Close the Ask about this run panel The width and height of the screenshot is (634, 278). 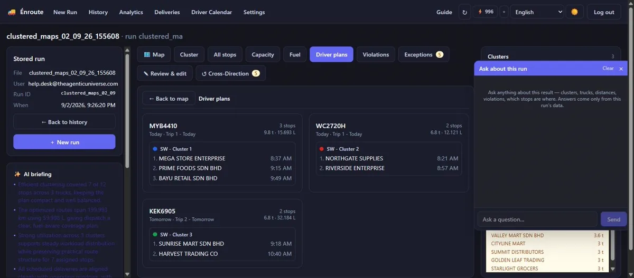point(621,69)
